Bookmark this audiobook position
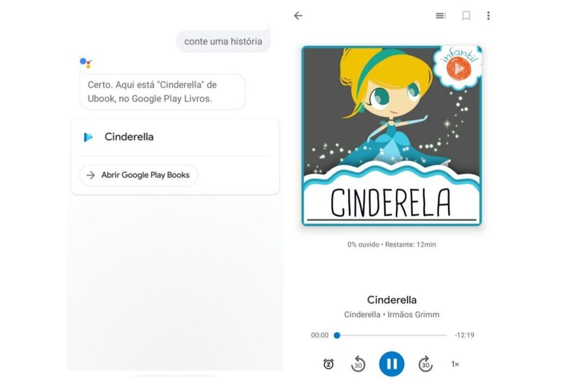The image size is (567, 378). [x=466, y=15]
